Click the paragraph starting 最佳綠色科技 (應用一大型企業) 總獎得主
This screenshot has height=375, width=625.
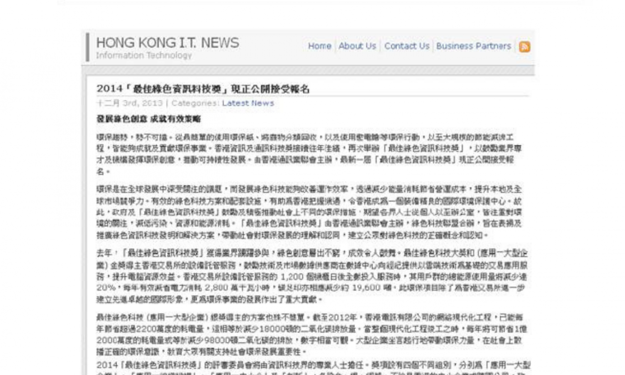pyautogui.click(x=309, y=334)
